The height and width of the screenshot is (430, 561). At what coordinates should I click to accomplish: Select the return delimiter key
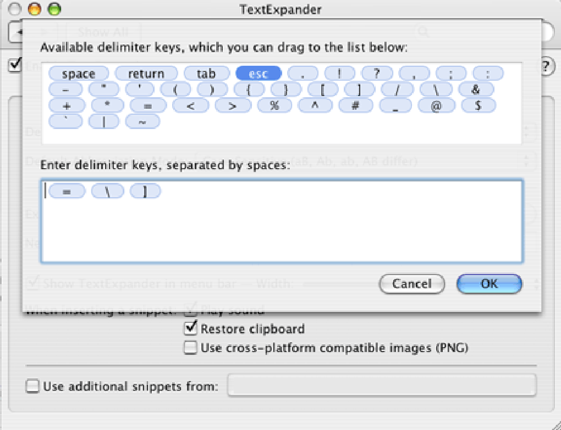point(146,73)
